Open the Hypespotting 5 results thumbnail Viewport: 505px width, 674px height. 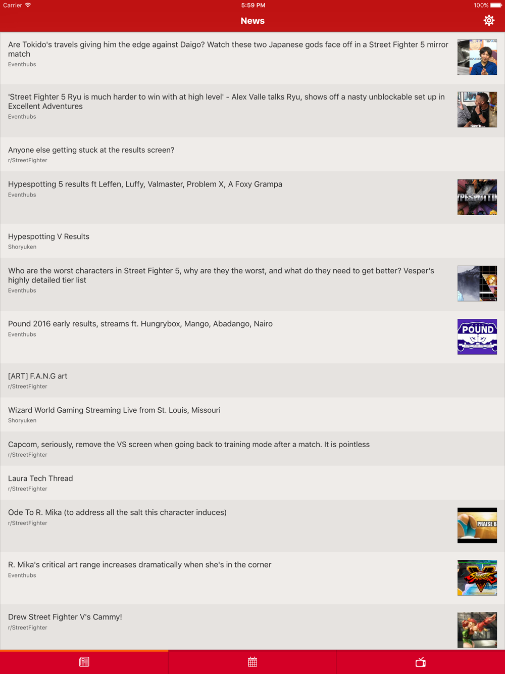477,197
